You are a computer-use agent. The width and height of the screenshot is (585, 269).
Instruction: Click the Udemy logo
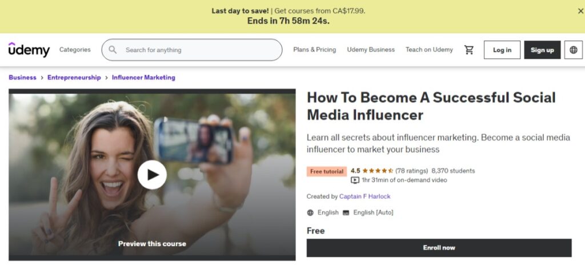pyautogui.click(x=29, y=50)
